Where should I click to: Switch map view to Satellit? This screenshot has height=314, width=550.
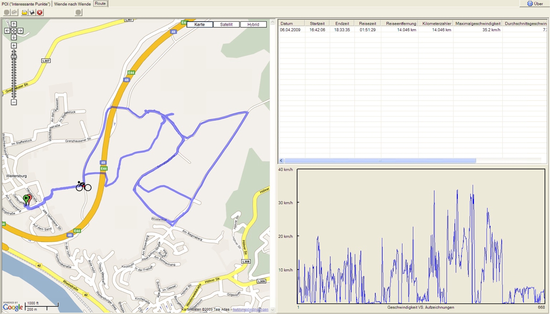[226, 24]
